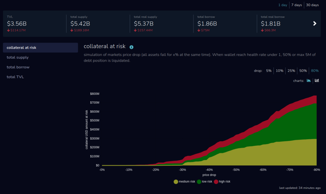Open the total supply sidebar item

click(18, 57)
